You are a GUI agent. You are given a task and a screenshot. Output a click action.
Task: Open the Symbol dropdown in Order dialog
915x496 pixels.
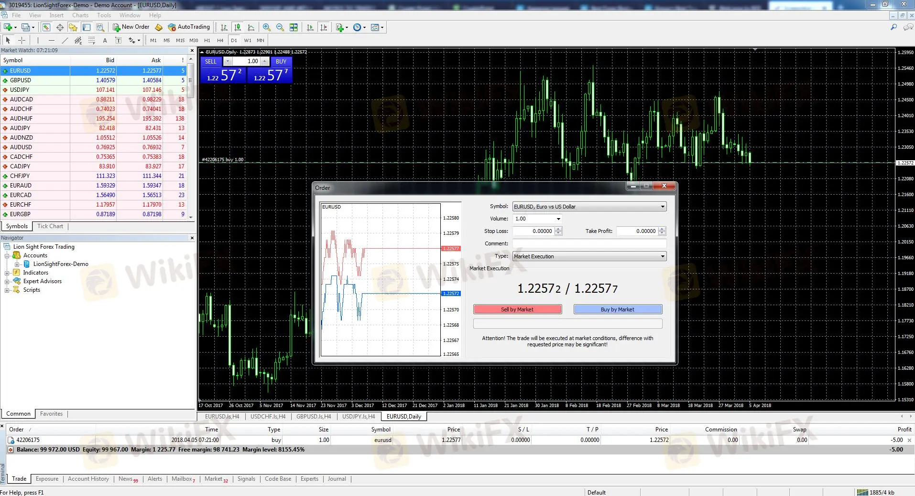(x=662, y=207)
